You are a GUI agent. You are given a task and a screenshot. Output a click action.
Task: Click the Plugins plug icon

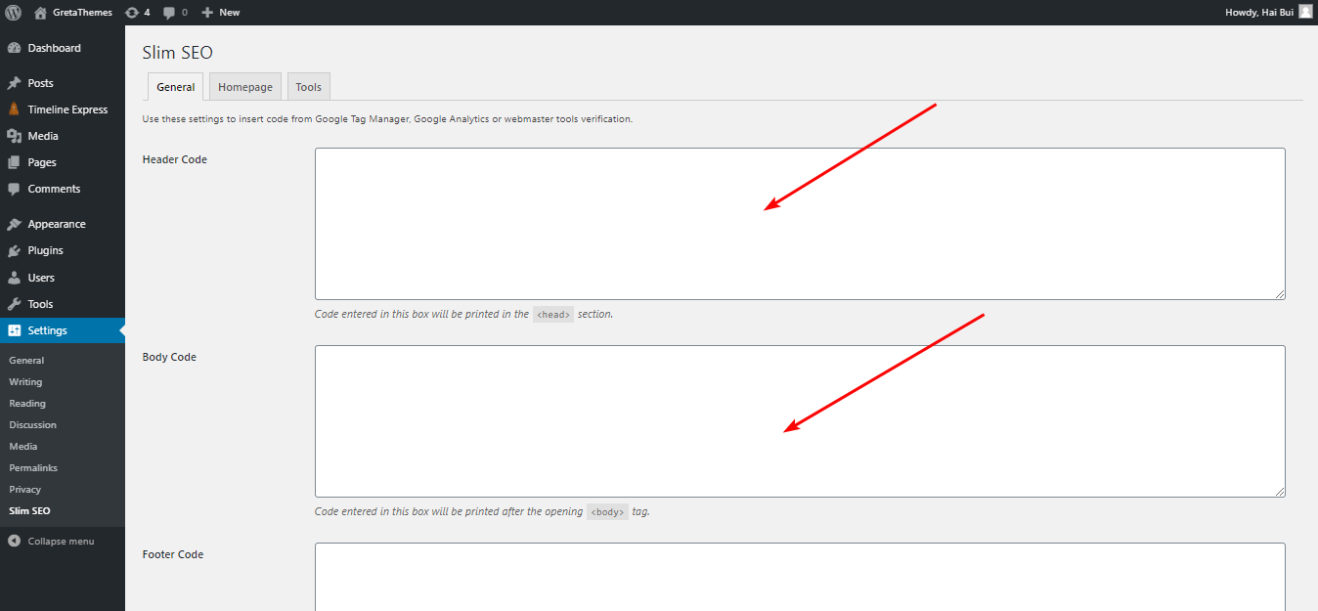[15, 251]
